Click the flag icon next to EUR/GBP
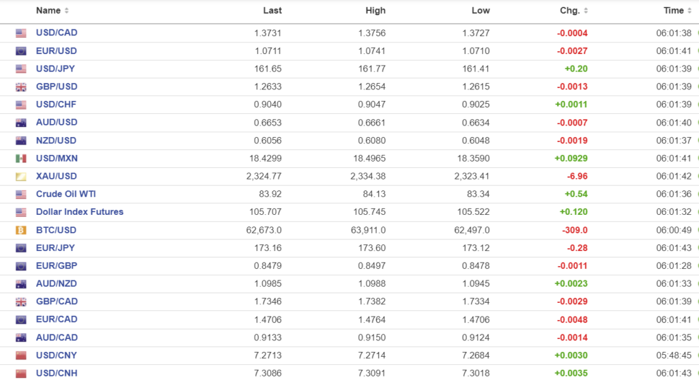 [x=21, y=266]
